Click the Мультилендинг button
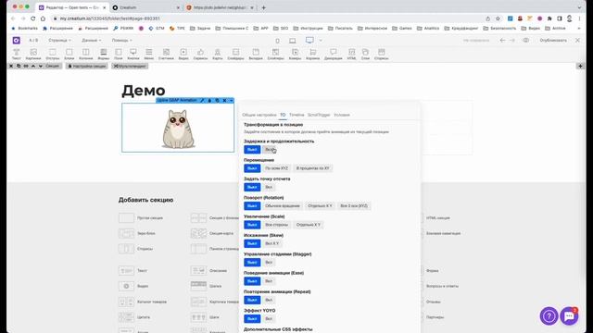The width and height of the screenshot is (593, 333). [130, 66]
